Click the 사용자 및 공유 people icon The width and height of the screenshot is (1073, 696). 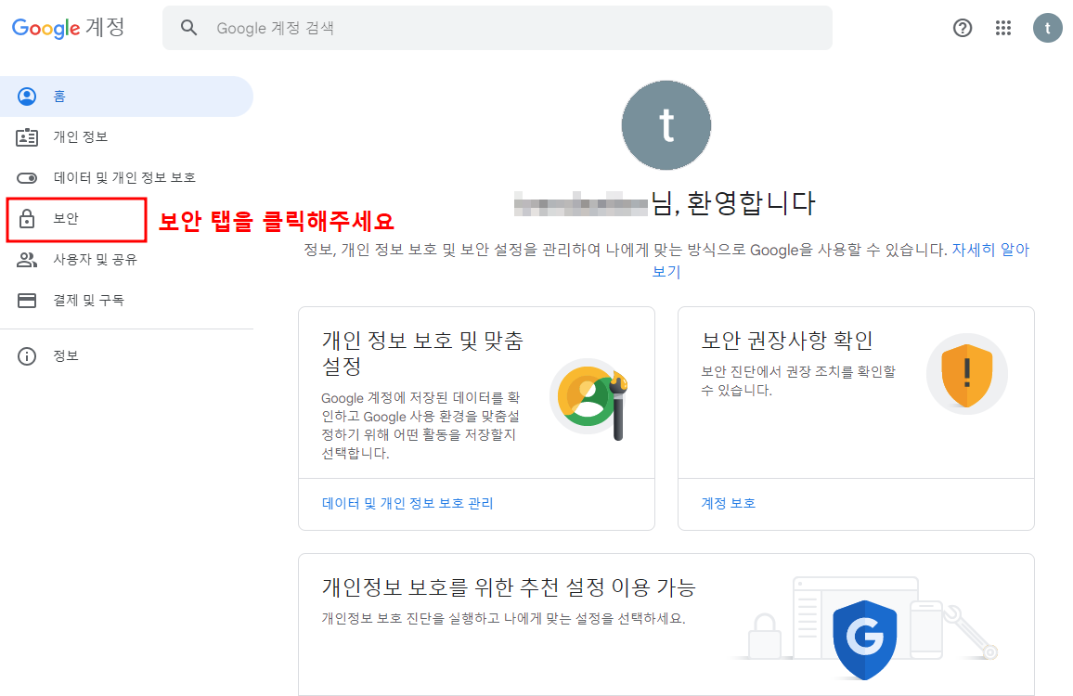pyautogui.click(x=27, y=259)
